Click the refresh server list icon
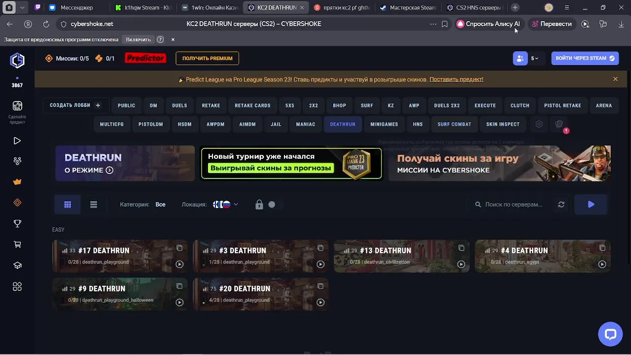Screen dimensions: 631x355 (x=561, y=205)
